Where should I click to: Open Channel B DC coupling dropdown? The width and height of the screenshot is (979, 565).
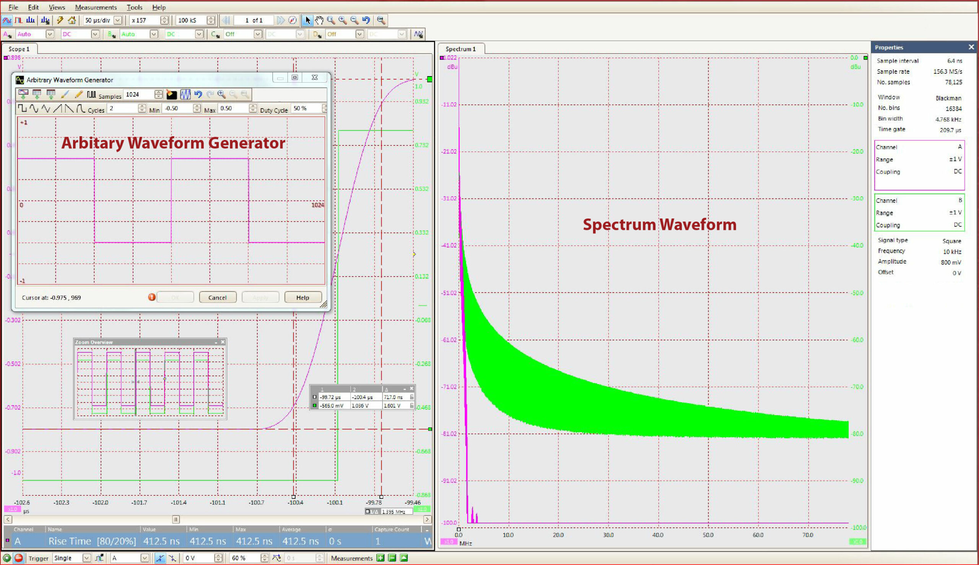(x=199, y=34)
